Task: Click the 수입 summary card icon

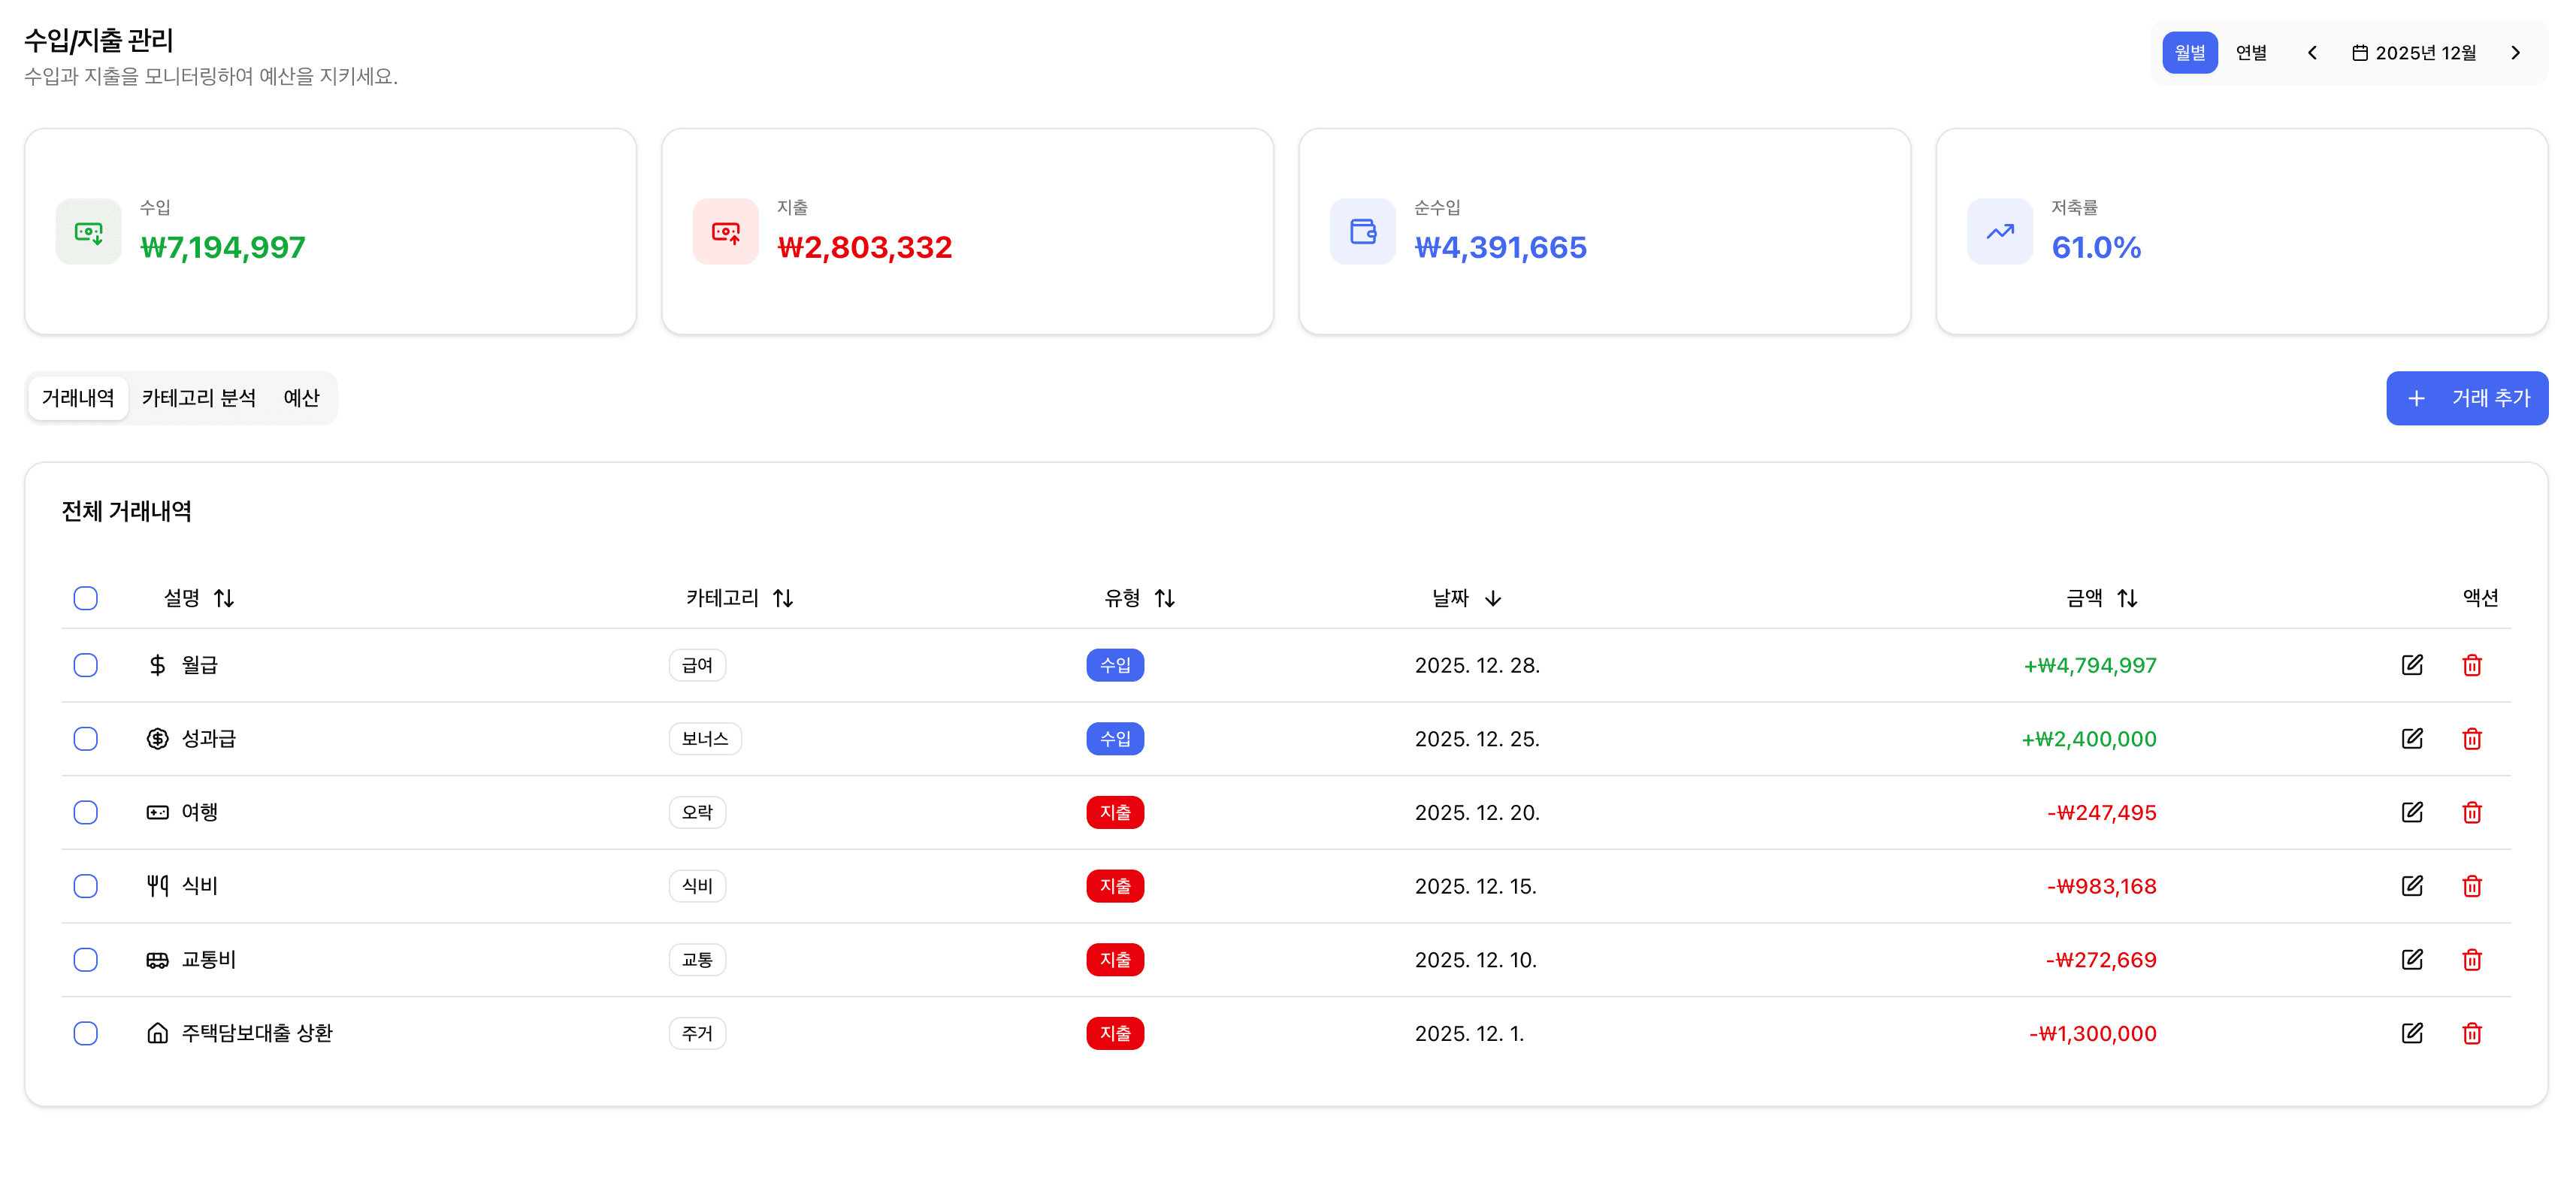Action: pos(89,232)
